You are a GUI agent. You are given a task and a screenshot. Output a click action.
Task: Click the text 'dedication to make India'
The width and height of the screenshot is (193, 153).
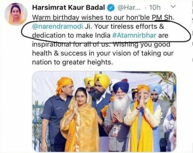(x=71, y=35)
